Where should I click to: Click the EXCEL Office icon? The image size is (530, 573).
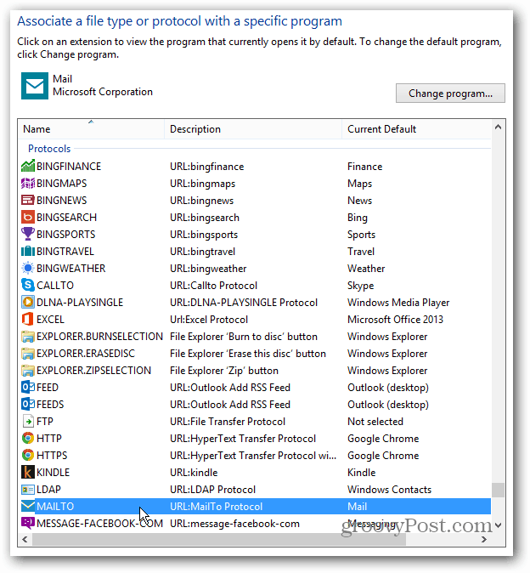tap(28, 319)
